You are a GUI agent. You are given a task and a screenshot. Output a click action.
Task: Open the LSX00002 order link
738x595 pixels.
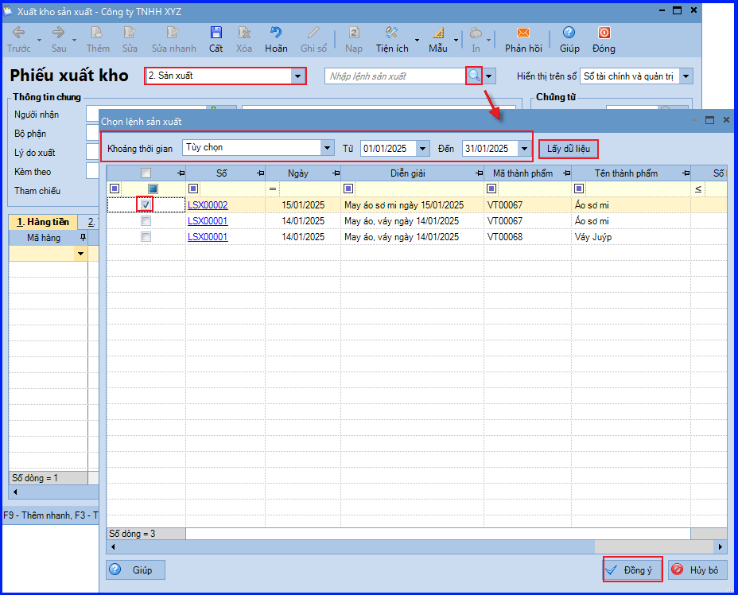pos(208,205)
